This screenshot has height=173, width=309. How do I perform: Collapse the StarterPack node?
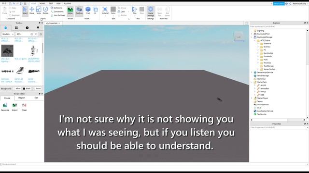pos(252,82)
